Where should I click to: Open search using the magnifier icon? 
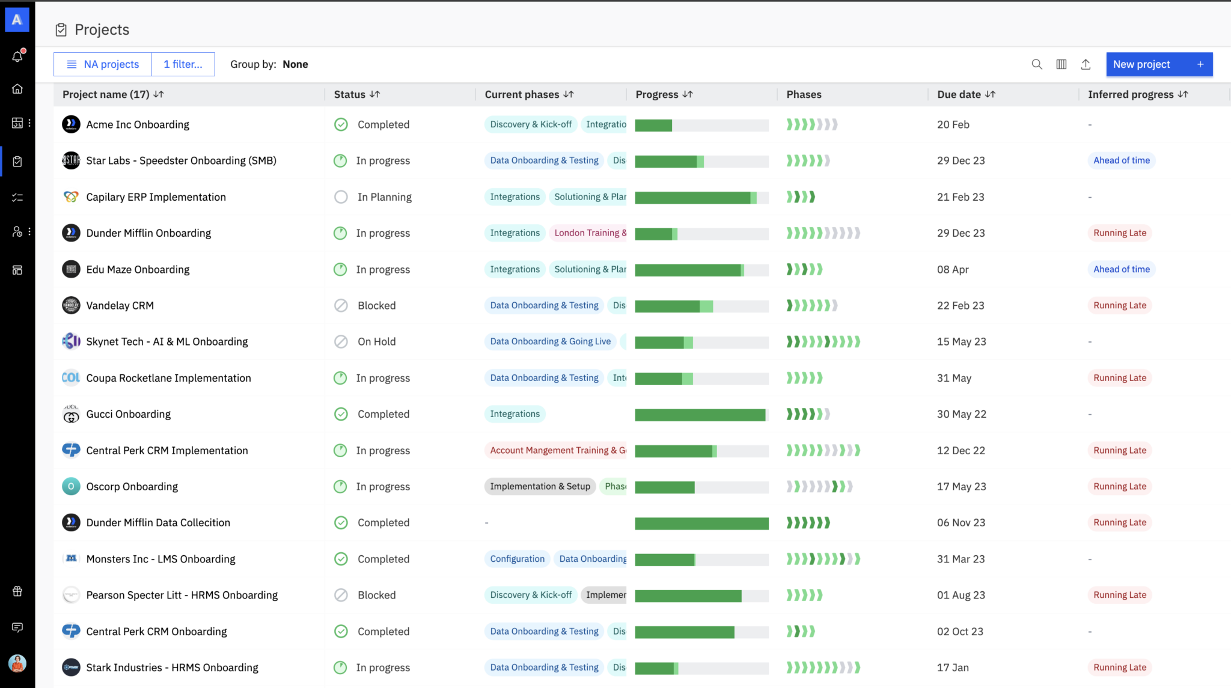click(1036, 64)
